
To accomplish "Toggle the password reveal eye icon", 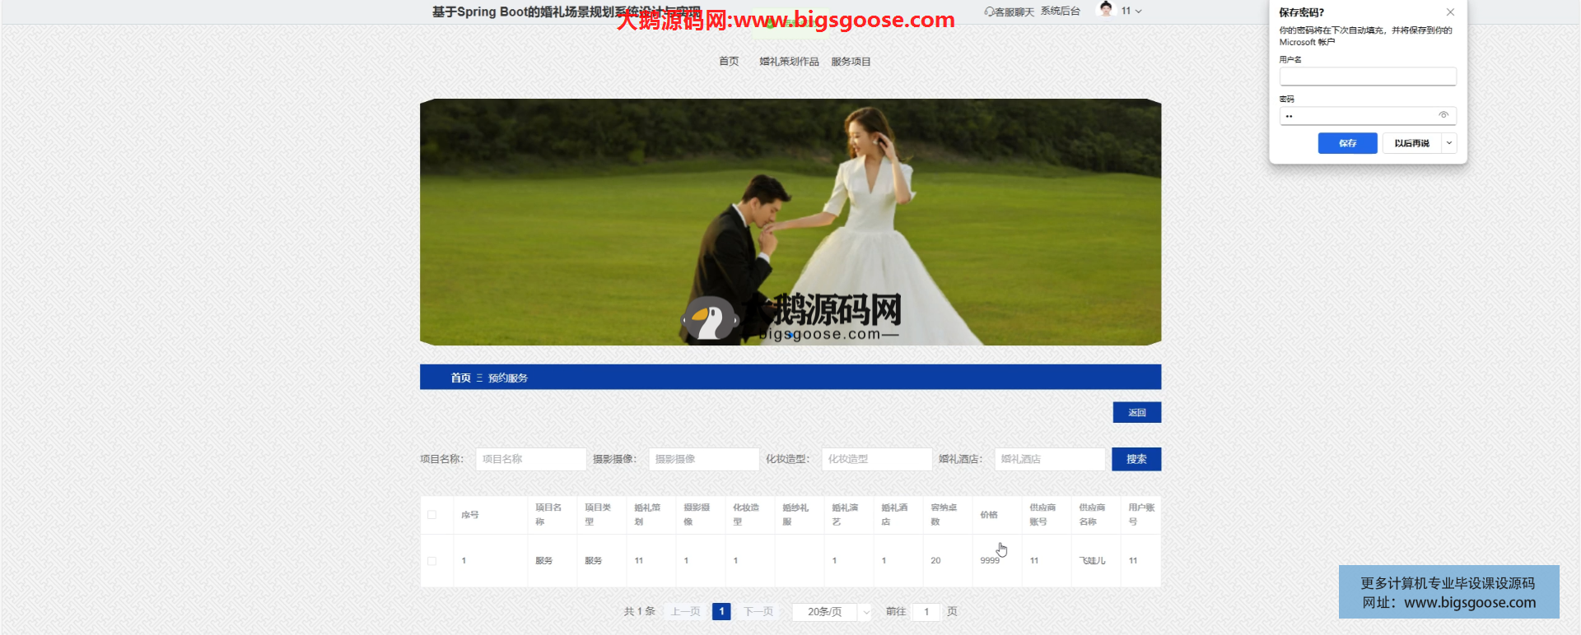I will (x=1443, y=115).
